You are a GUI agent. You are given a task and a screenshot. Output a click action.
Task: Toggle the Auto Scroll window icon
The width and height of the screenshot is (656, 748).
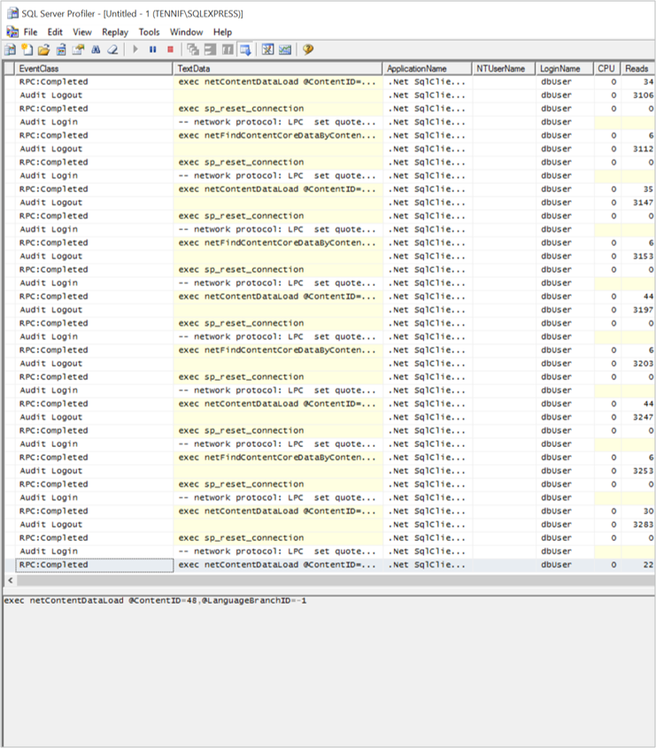pyautogui.click(x=244, y=50)
